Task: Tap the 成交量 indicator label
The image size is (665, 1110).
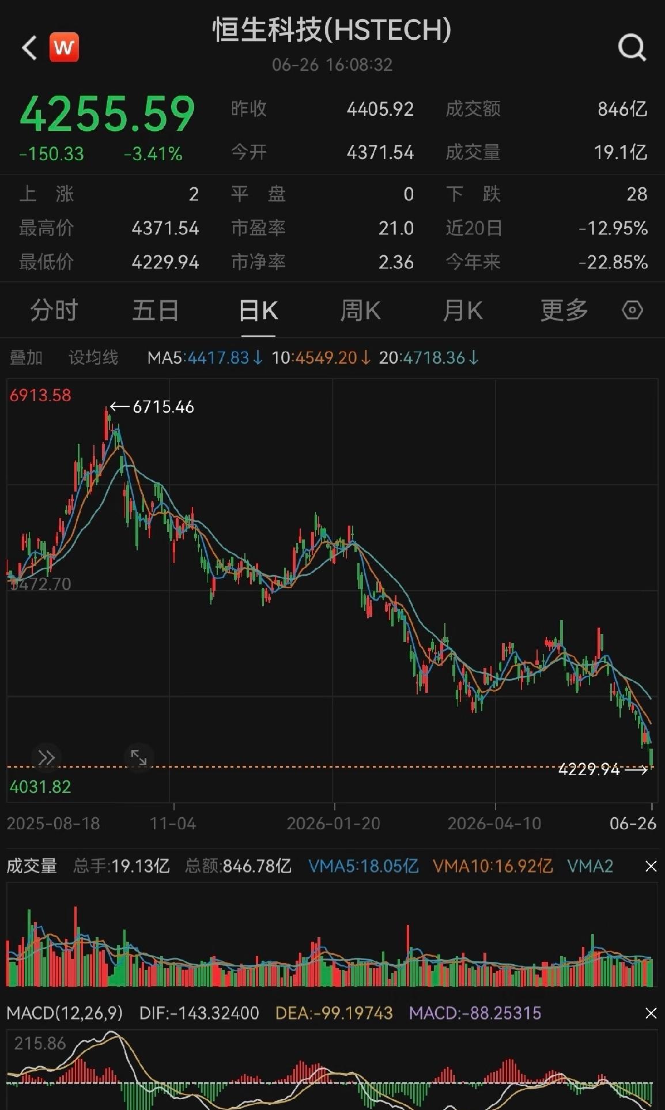Action: click(32, 866)
